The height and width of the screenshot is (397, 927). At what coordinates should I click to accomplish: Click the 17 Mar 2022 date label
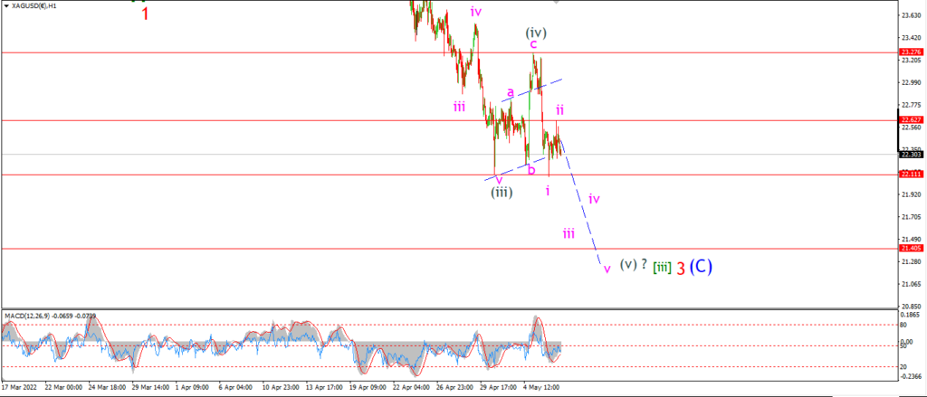point(17,388)
